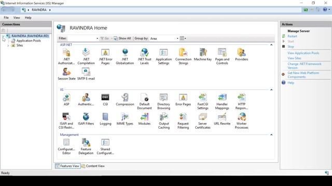Open the Authentication feature

coord(86,100)
